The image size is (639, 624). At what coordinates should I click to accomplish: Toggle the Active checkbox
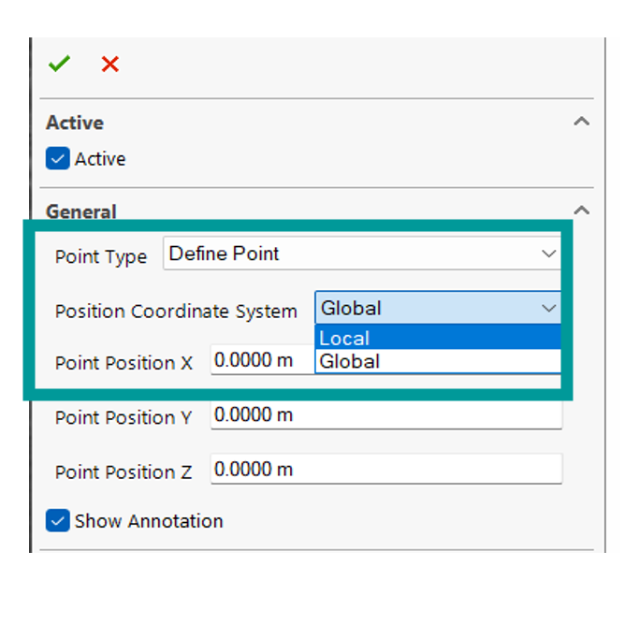58,159
